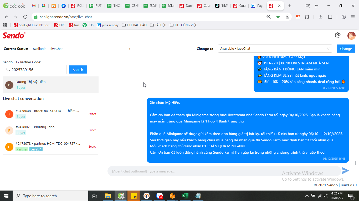Bookmark this page with the star icon
Image resolution: width=359 pixels, height=201 pixels.
tap(278, 17)
